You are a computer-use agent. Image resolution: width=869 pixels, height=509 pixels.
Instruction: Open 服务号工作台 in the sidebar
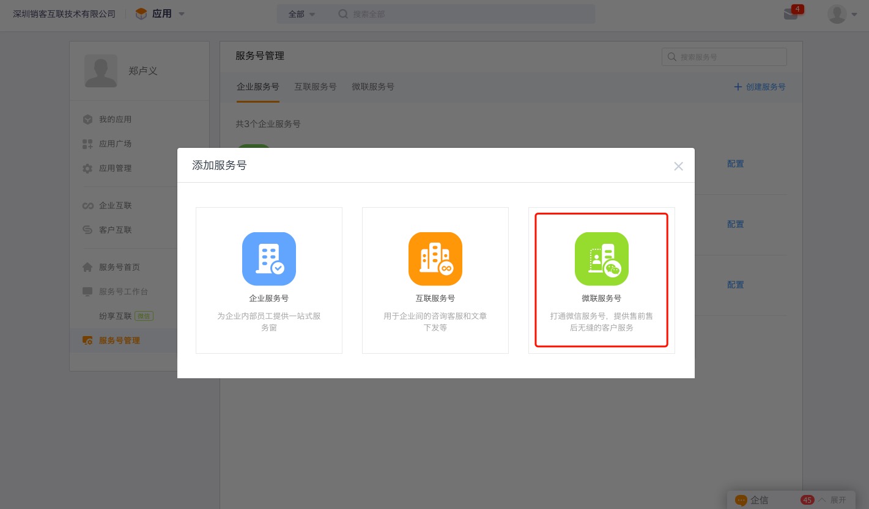(x=124, y=291)
